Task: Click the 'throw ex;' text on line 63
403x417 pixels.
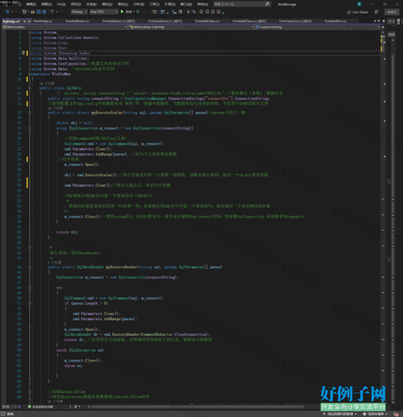Action: tap(73, 366)
